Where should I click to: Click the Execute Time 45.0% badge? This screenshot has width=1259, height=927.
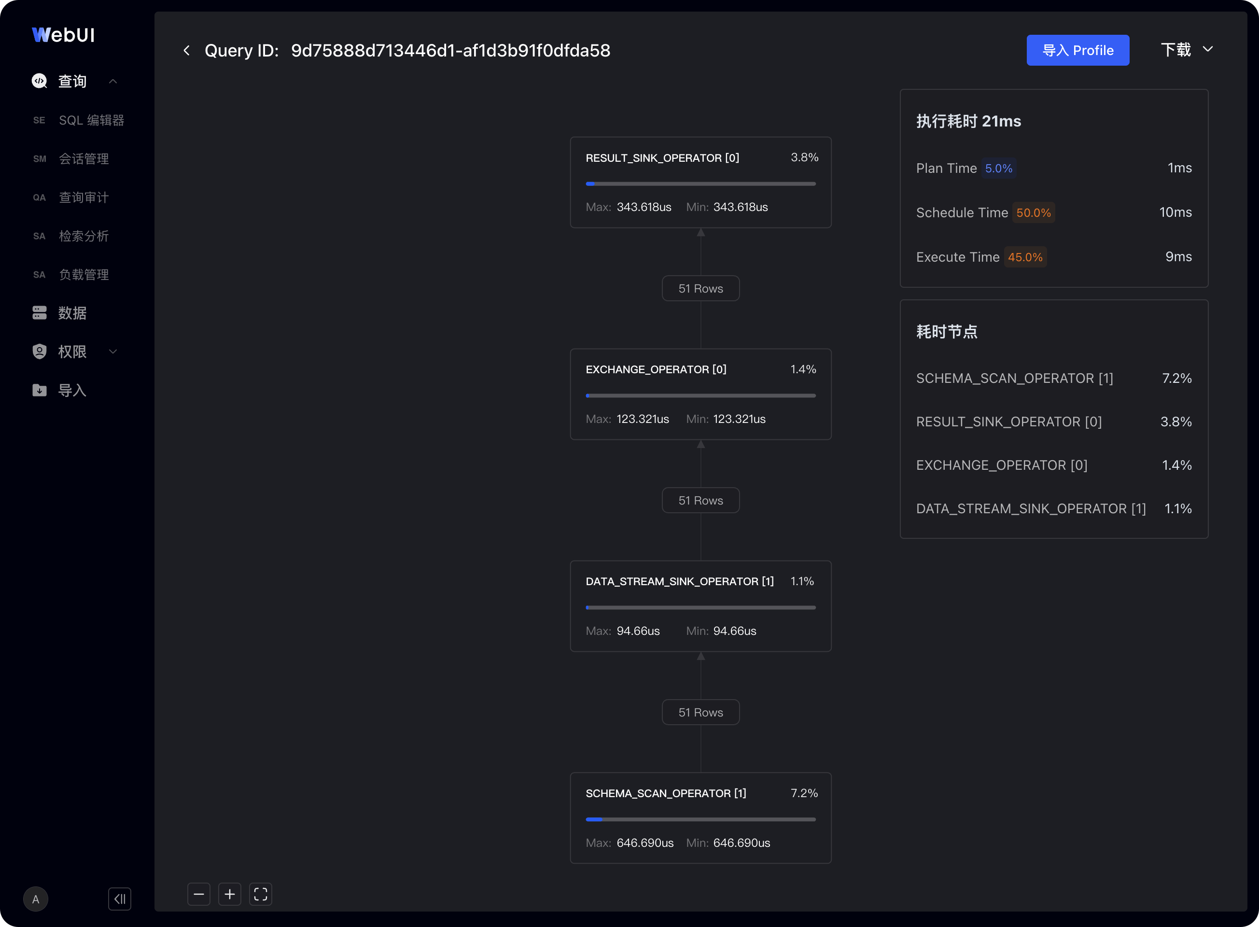pos(1025,257)
